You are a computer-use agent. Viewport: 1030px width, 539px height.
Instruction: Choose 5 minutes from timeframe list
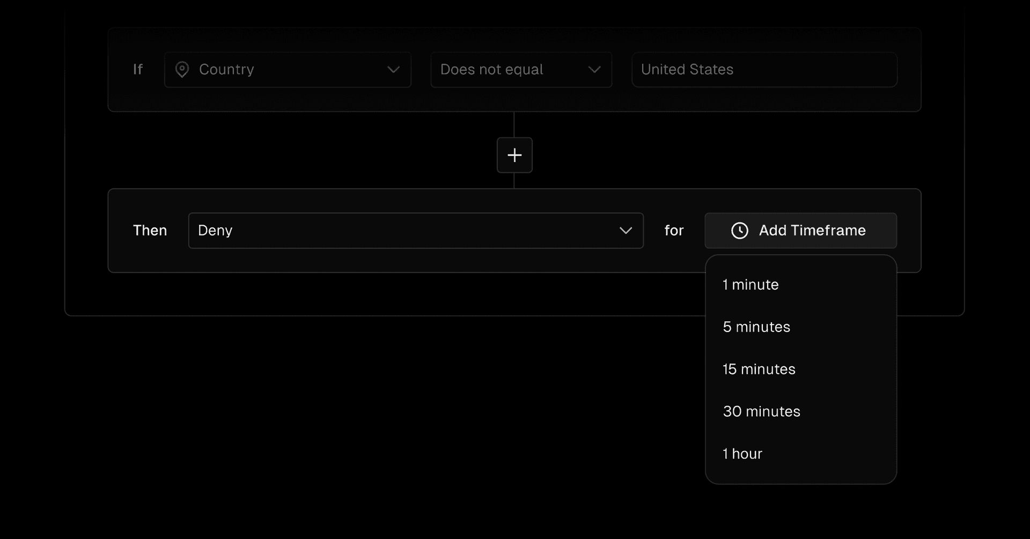pos(756,327)
